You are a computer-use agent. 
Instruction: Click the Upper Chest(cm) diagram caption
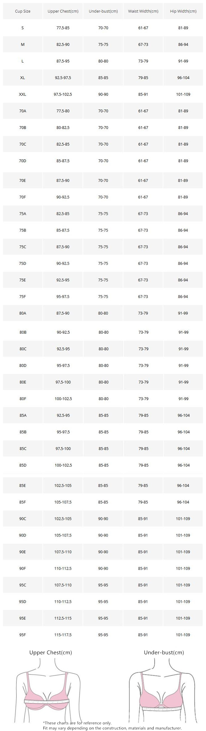[51, 652]
